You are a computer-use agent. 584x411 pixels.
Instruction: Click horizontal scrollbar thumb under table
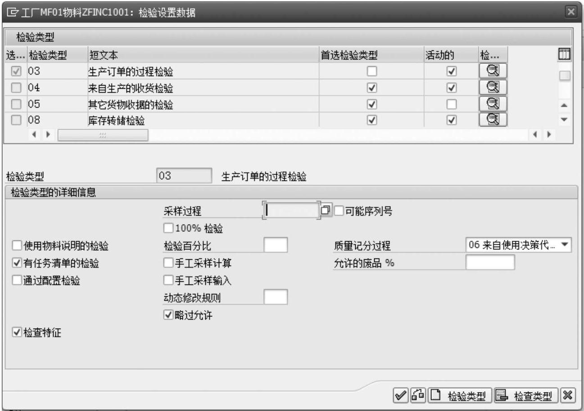tap(103, 135)
